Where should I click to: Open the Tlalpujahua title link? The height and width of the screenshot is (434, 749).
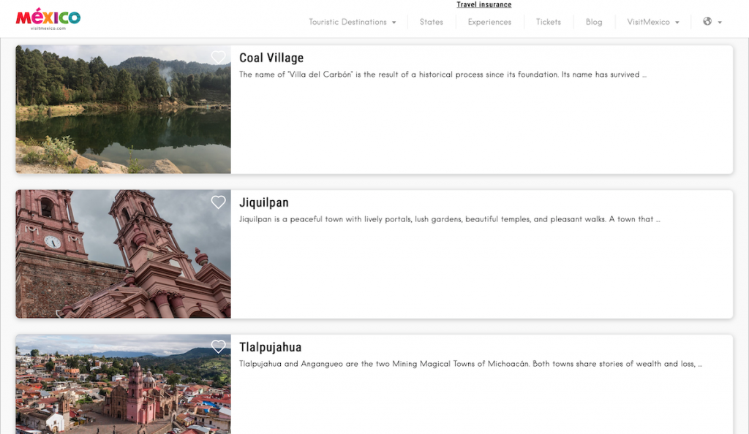pos(271,347)
